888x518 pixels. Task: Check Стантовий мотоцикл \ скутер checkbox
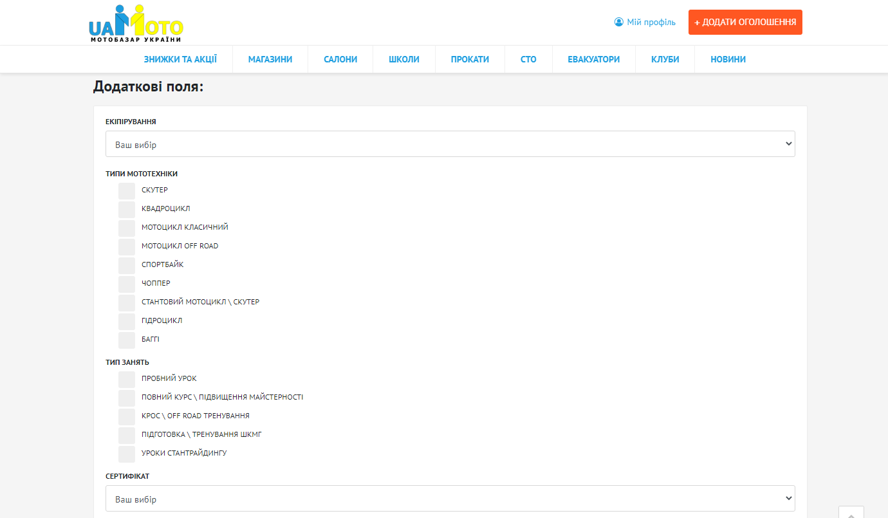click(127, 302)
